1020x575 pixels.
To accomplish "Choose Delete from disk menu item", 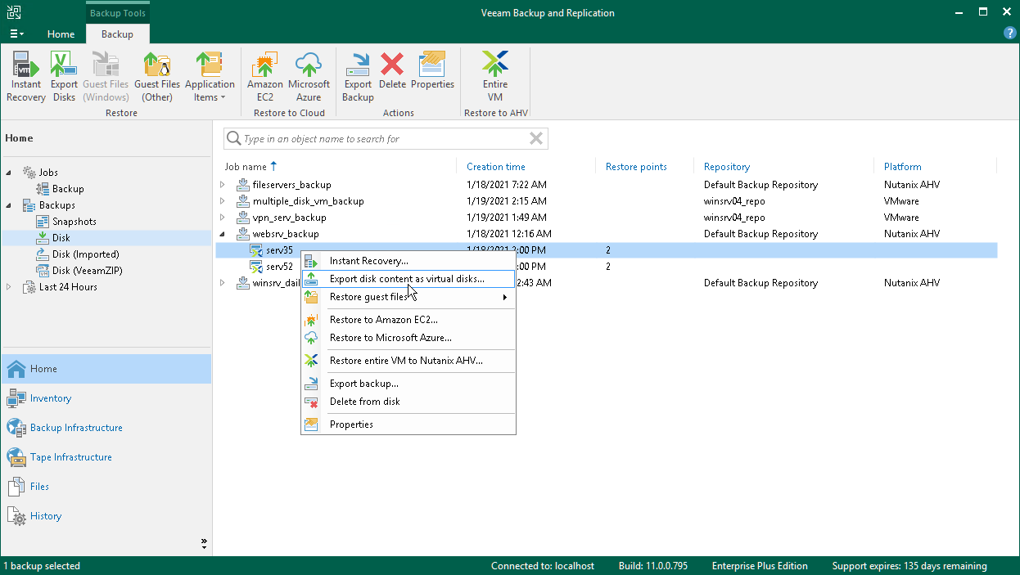I will [408, 402].
